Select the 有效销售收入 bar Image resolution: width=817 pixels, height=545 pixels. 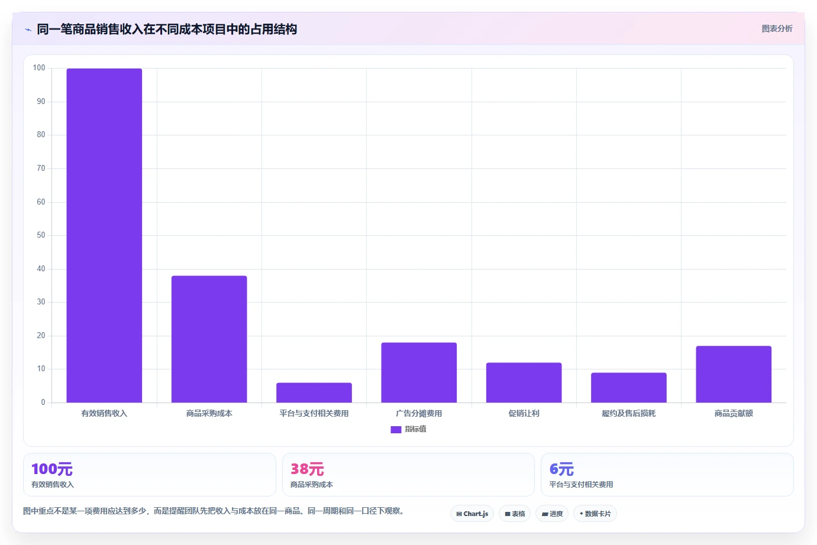point(104,235)
